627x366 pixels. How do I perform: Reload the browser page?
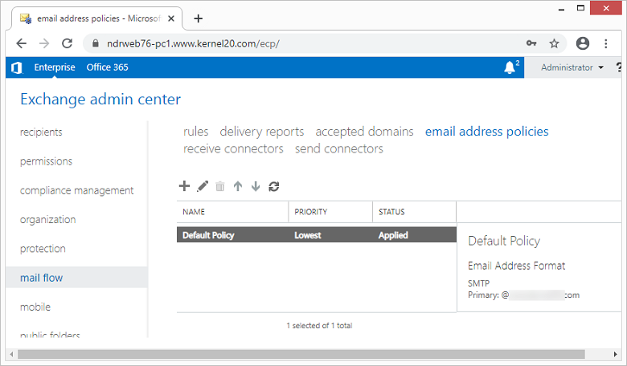click(x=68, y=43)
